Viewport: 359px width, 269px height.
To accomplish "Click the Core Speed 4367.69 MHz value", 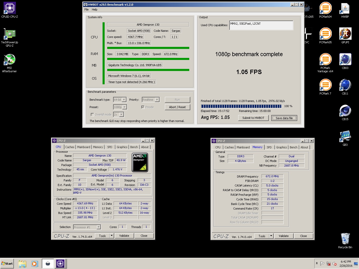I will (x=85, y=203).
